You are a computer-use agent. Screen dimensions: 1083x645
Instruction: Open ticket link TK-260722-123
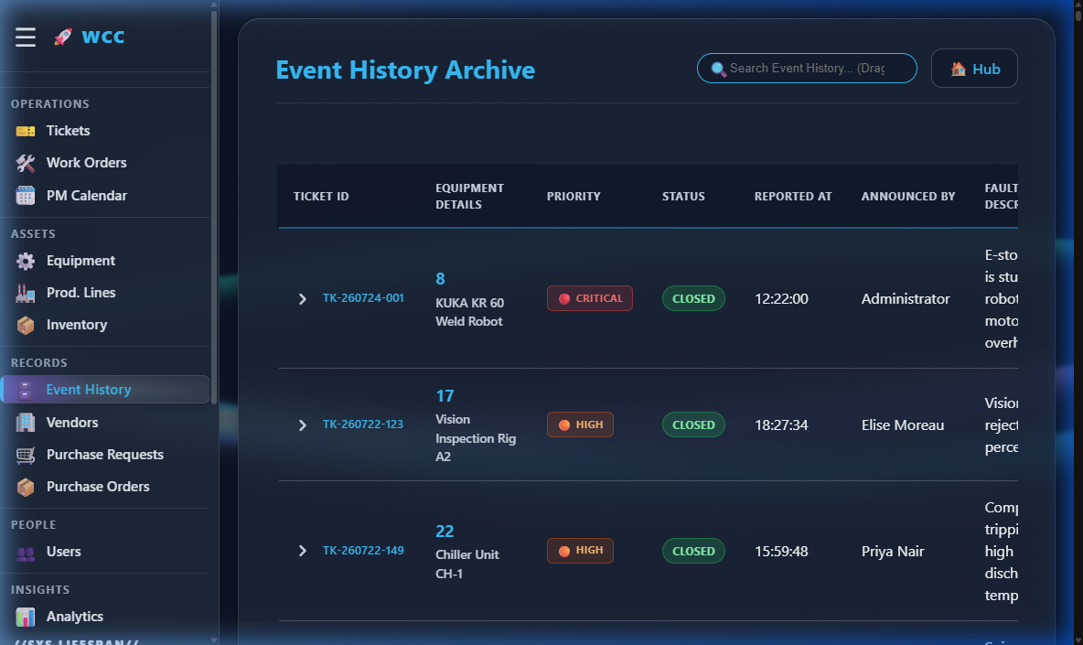362,425
